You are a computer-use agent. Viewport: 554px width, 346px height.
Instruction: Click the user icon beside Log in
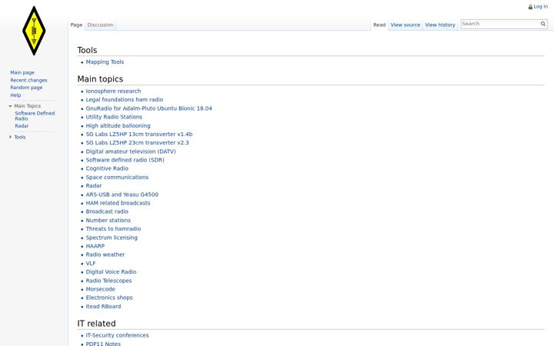click(530, 7)
